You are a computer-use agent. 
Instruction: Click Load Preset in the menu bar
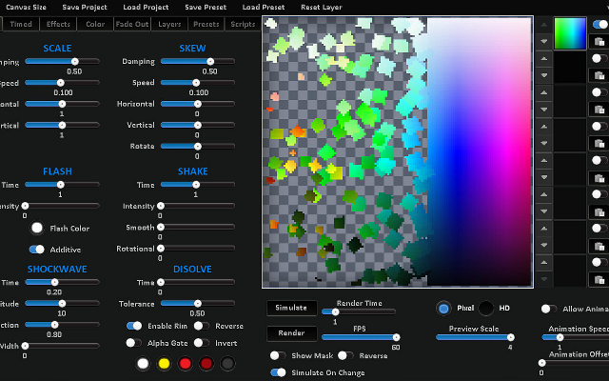(x=264, y=7)
